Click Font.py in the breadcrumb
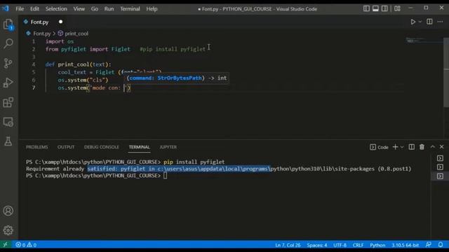 [x=42, y=34]
